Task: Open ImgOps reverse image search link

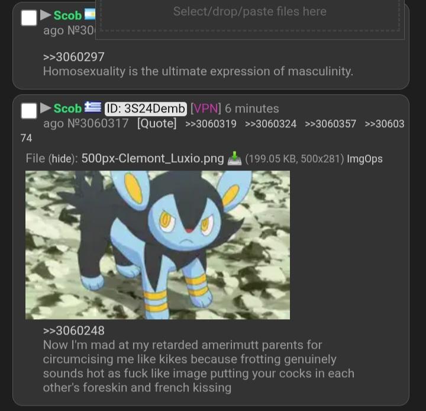Action: [364, 159]
